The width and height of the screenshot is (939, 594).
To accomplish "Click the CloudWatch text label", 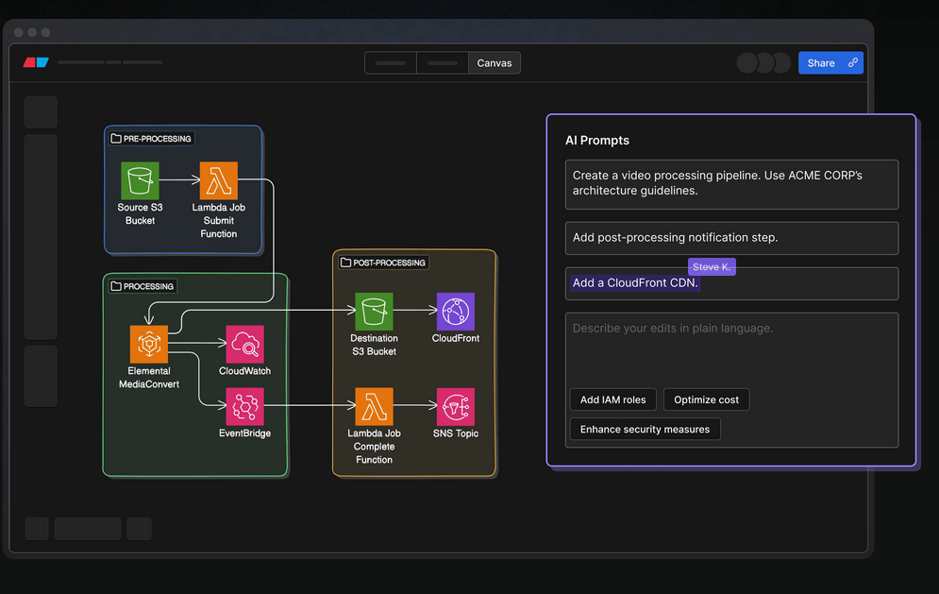I will coord(245,371).
